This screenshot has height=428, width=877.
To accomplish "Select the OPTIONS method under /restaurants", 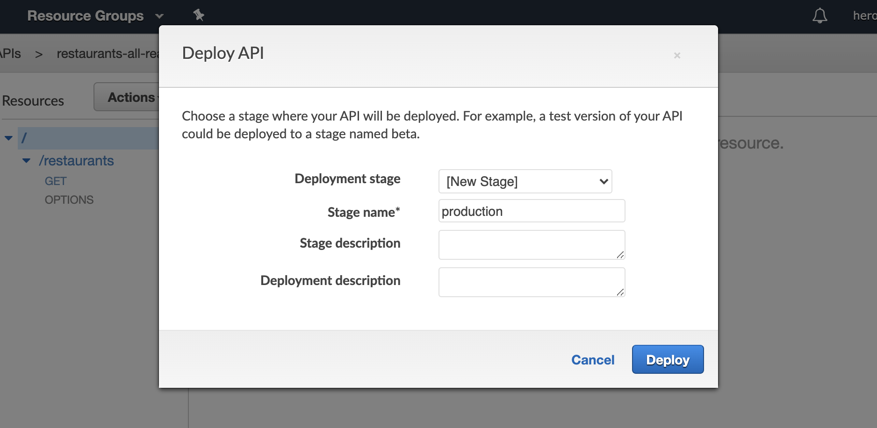I will (x=69, y=200).
